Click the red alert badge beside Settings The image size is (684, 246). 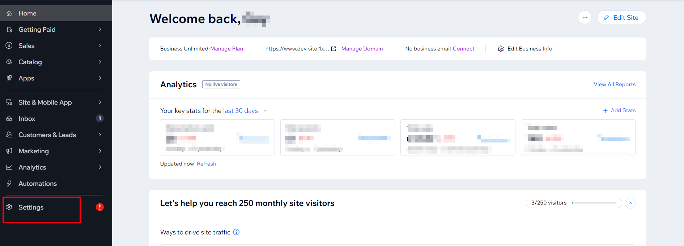tap(100, 207)
